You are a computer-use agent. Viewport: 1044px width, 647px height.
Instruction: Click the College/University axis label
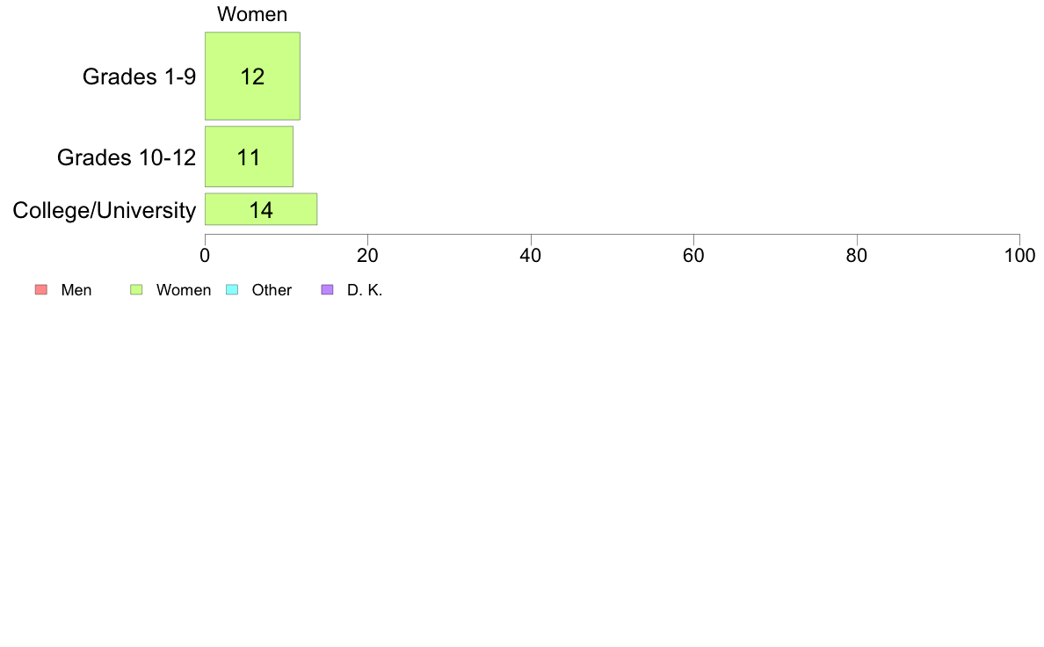point(105,211)
